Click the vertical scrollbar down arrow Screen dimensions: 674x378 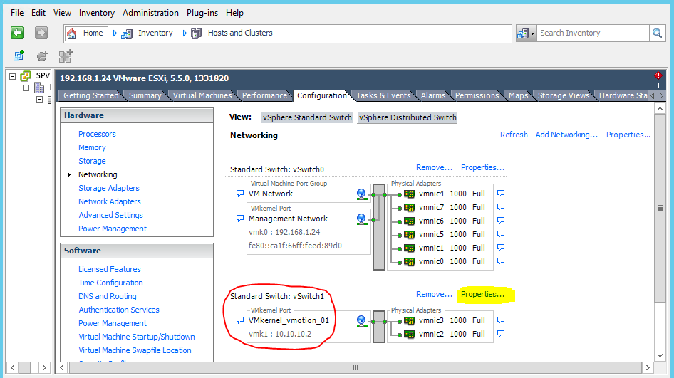[660, 355]
